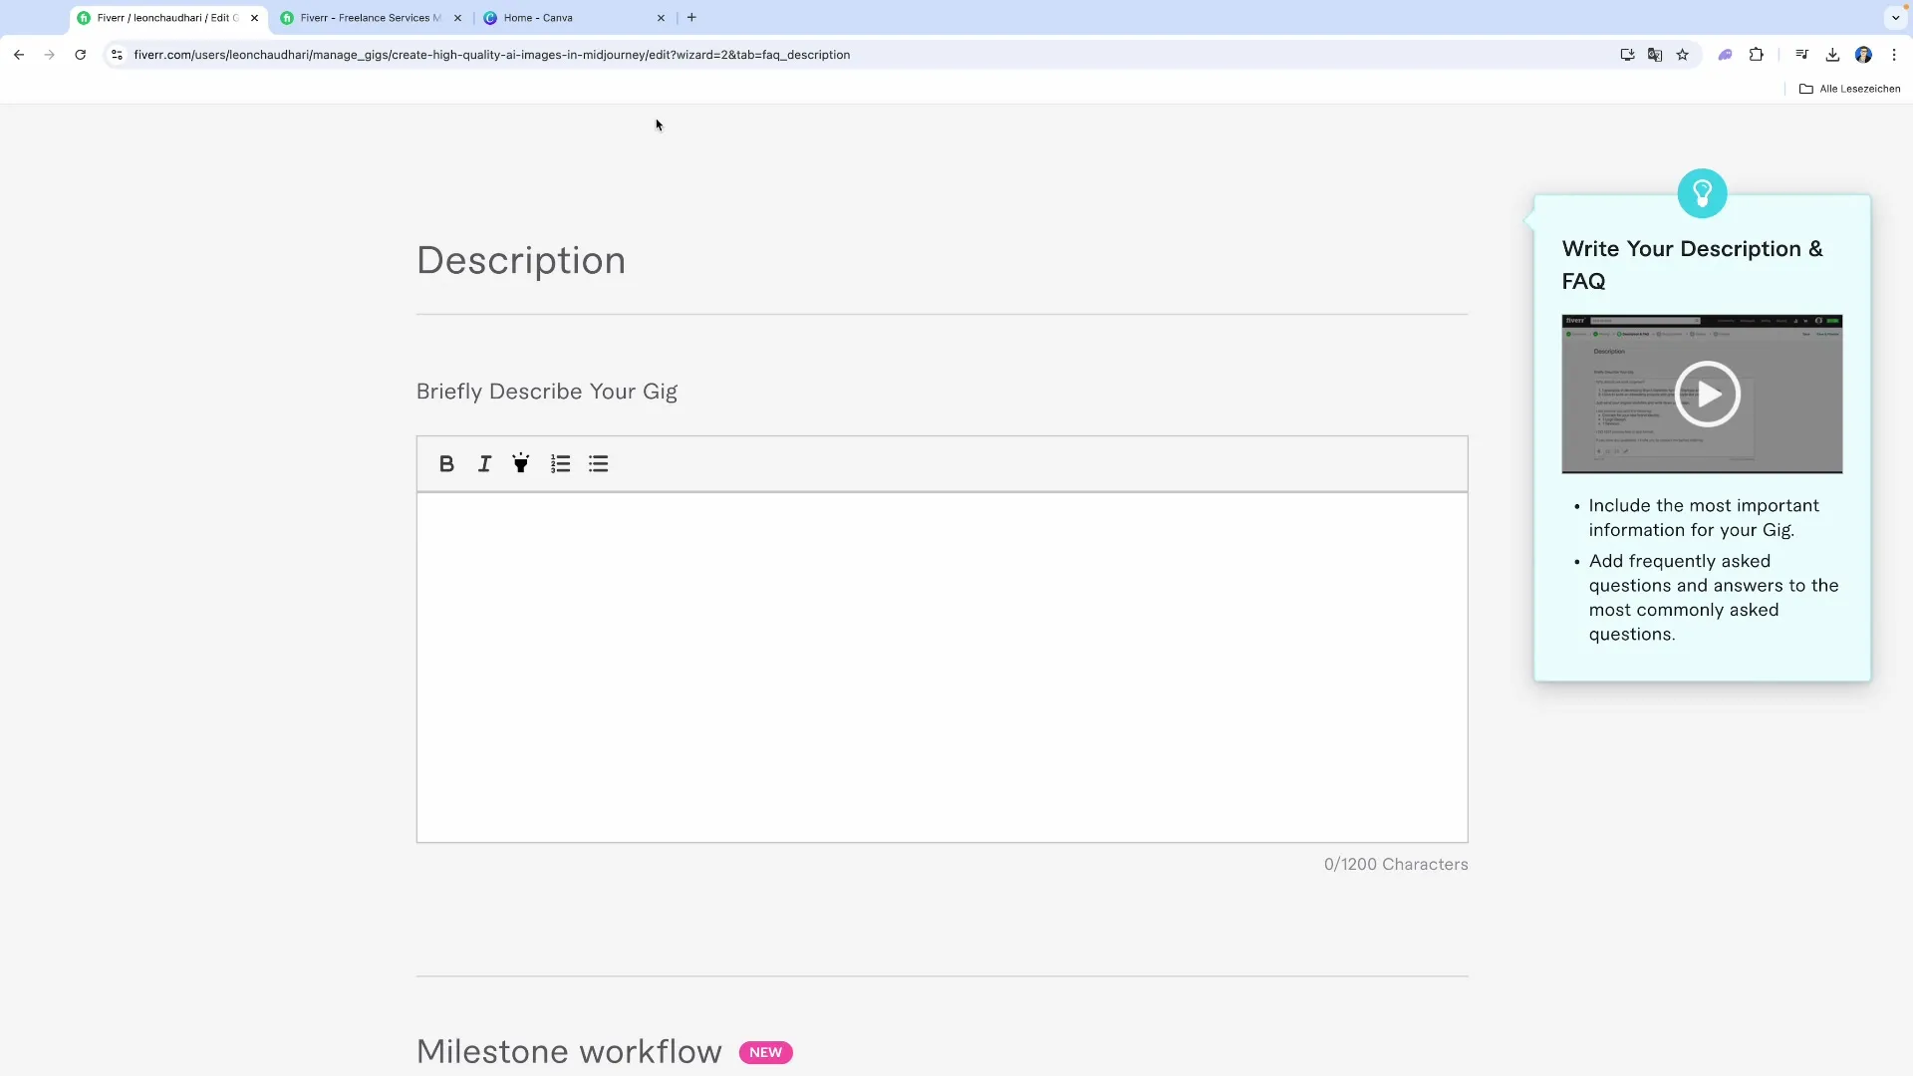Viewport: 1913px width, 1076px height.
Task: Insert a numbered list
Action: coord(560,464)
